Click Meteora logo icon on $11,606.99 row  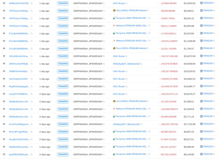[114, 41]
